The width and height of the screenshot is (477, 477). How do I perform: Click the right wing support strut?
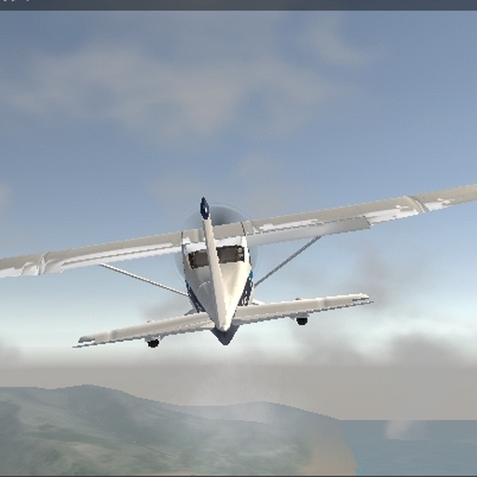287,261
